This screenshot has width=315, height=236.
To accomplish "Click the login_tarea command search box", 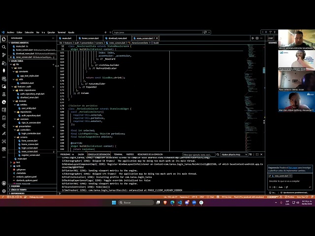I will pyautogui.click(x=157, y=32).
